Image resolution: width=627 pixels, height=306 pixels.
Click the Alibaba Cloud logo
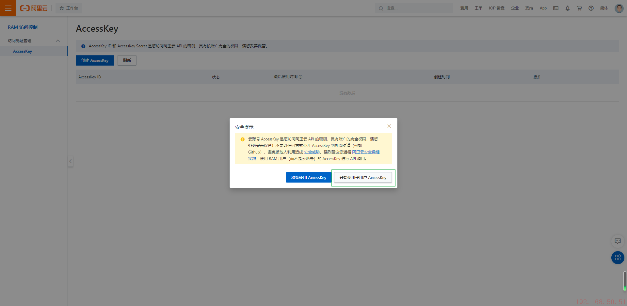34,8
